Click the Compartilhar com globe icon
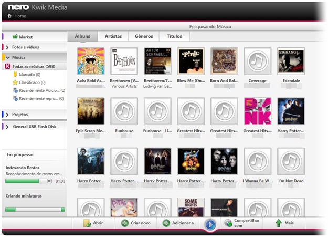 [x=228, y=223]
